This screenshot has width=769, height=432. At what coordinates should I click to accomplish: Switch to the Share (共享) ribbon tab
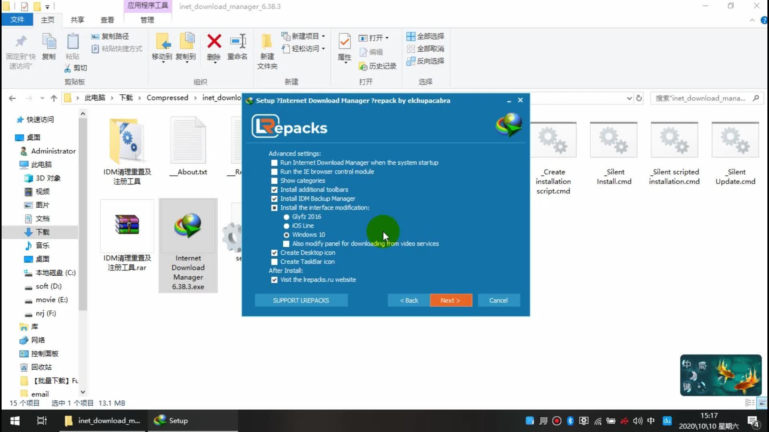click(77, 20)
